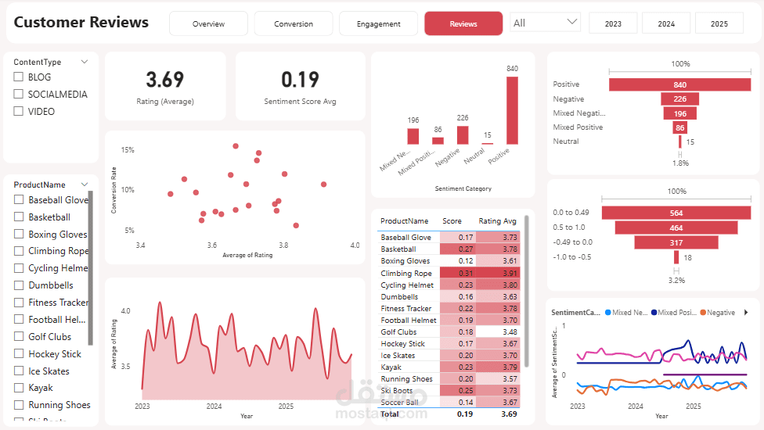Sort table by ProductName header

click(x=405, y=220)
